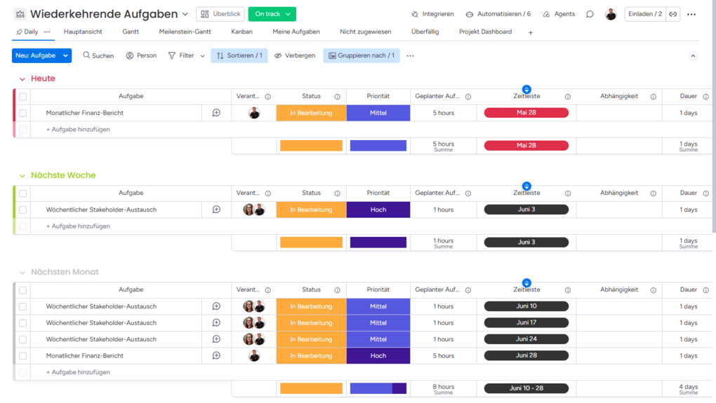Image resolution: width=716 pixels, height=403 pixels.
Task: Click the Überblick button
Action: [220, 14]
